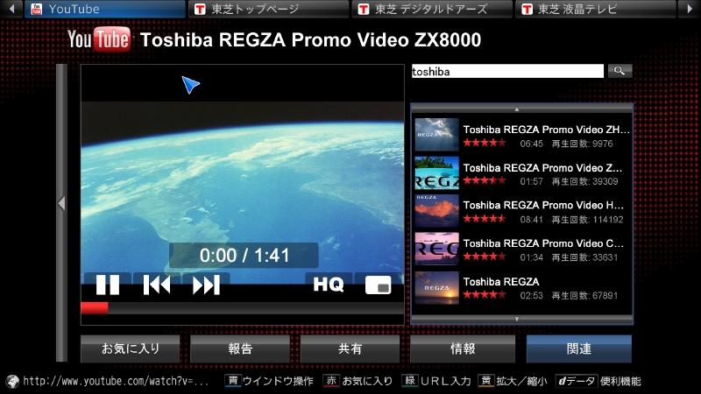Skip to previous video
The width and height of the screenshot is (701, 394).
[x=157, y=285]
